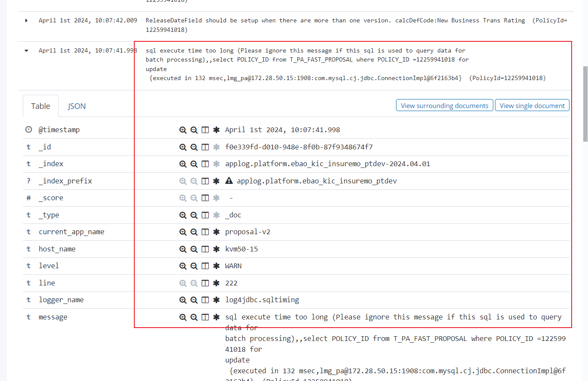Toggle the host_name column in table
Image resolution: width=588 pixels, height=381 pixels.
(205, 249)
